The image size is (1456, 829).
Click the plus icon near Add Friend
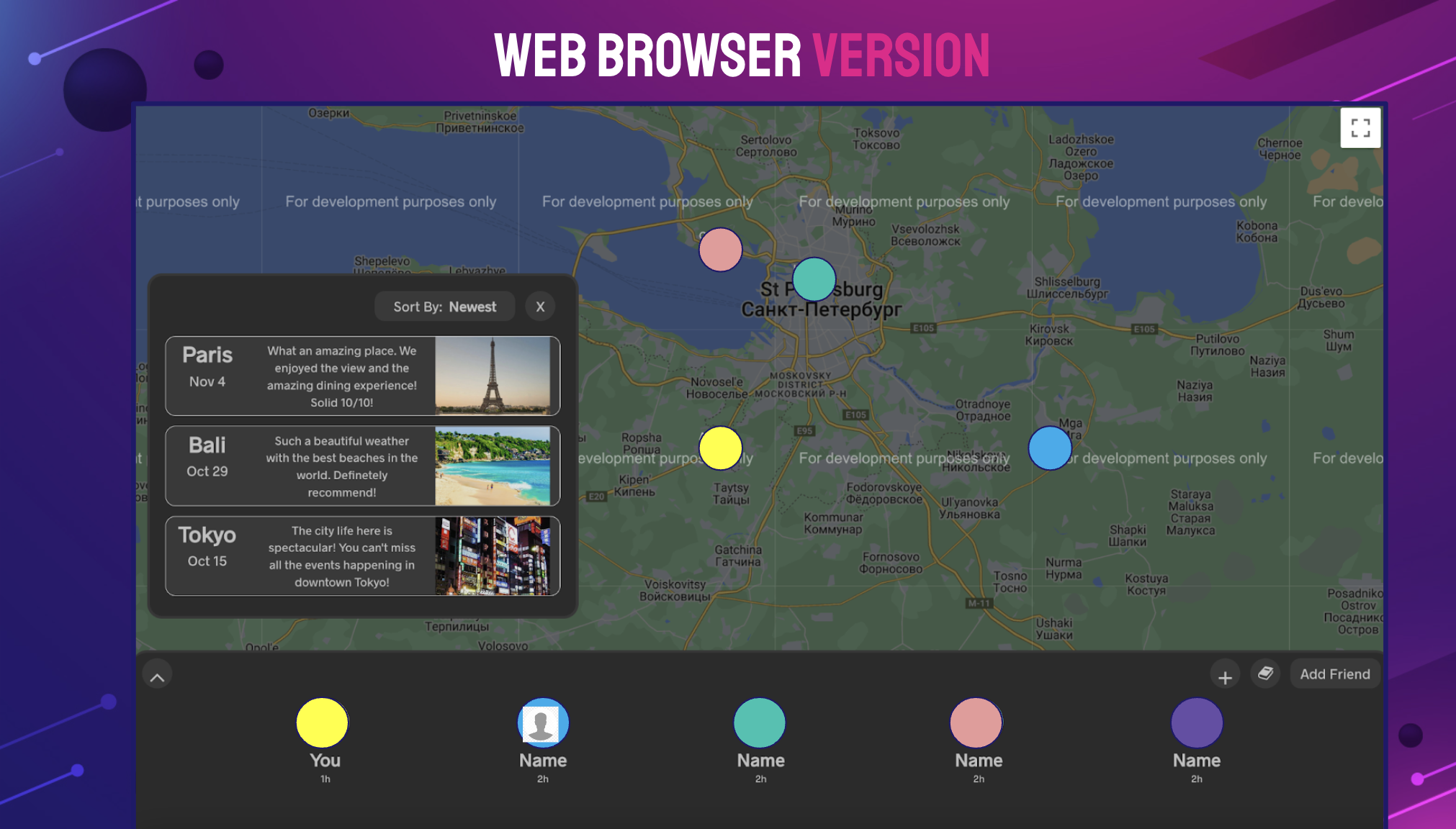(1224, 676)
